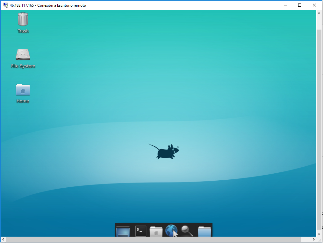Open the file manager home icon in dock
Screen dimensions: 323x243
point(156,232)
